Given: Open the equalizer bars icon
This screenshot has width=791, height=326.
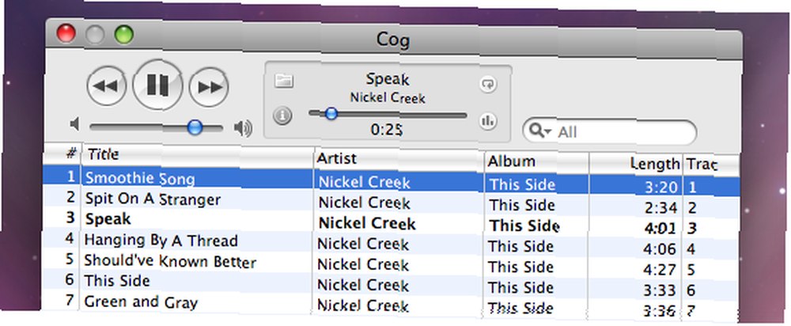Looking at the screenshot, I should (x=487, y=120).
